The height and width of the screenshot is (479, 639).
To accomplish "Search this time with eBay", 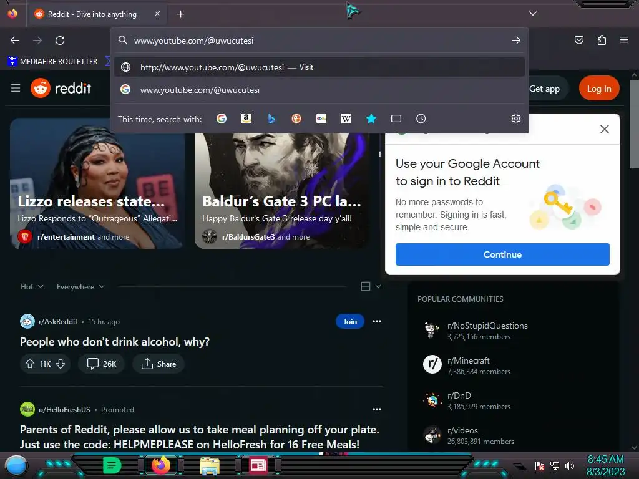I will 321,119.
